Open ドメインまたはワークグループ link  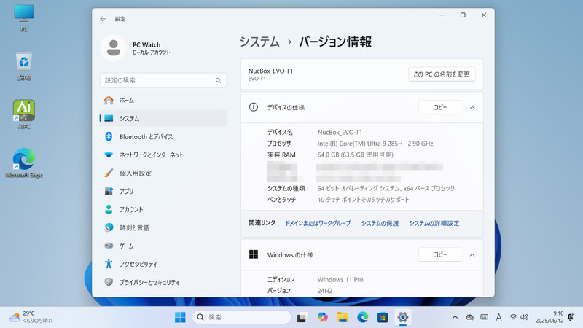point(318,223)
